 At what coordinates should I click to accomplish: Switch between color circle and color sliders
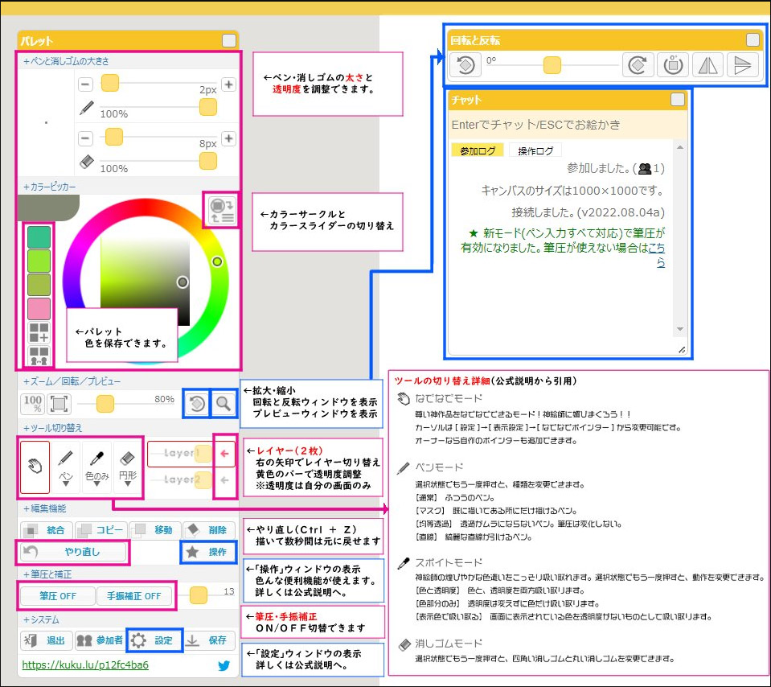[221, 210]
